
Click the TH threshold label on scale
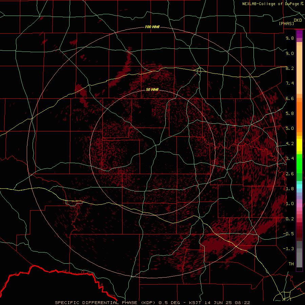click(x=291, y=264)
